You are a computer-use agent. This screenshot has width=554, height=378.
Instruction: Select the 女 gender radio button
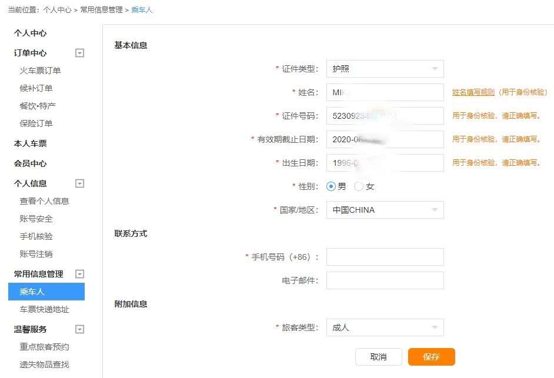point(359,186)
